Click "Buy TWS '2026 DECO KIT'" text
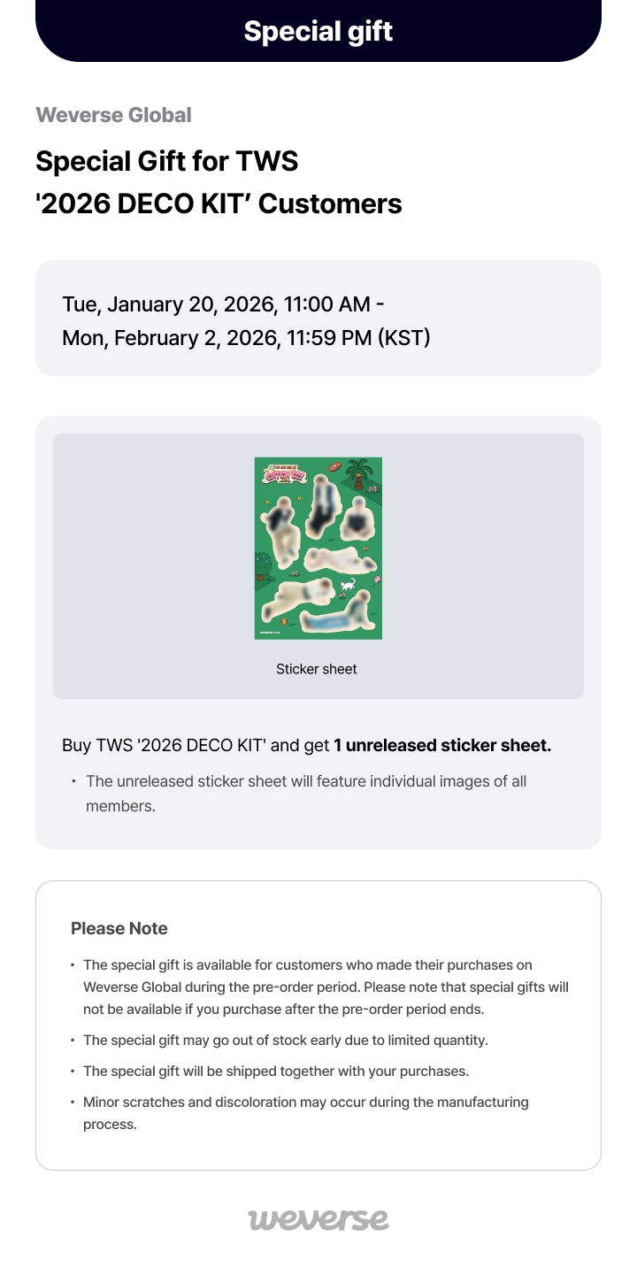Viewport: 637px width, 1275px height. tap(164, 746)
